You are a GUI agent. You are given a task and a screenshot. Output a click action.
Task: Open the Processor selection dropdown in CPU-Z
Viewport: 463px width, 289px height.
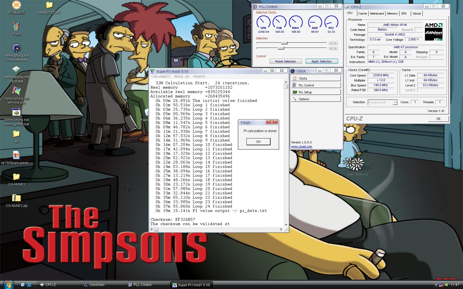[x=383, y=102]
